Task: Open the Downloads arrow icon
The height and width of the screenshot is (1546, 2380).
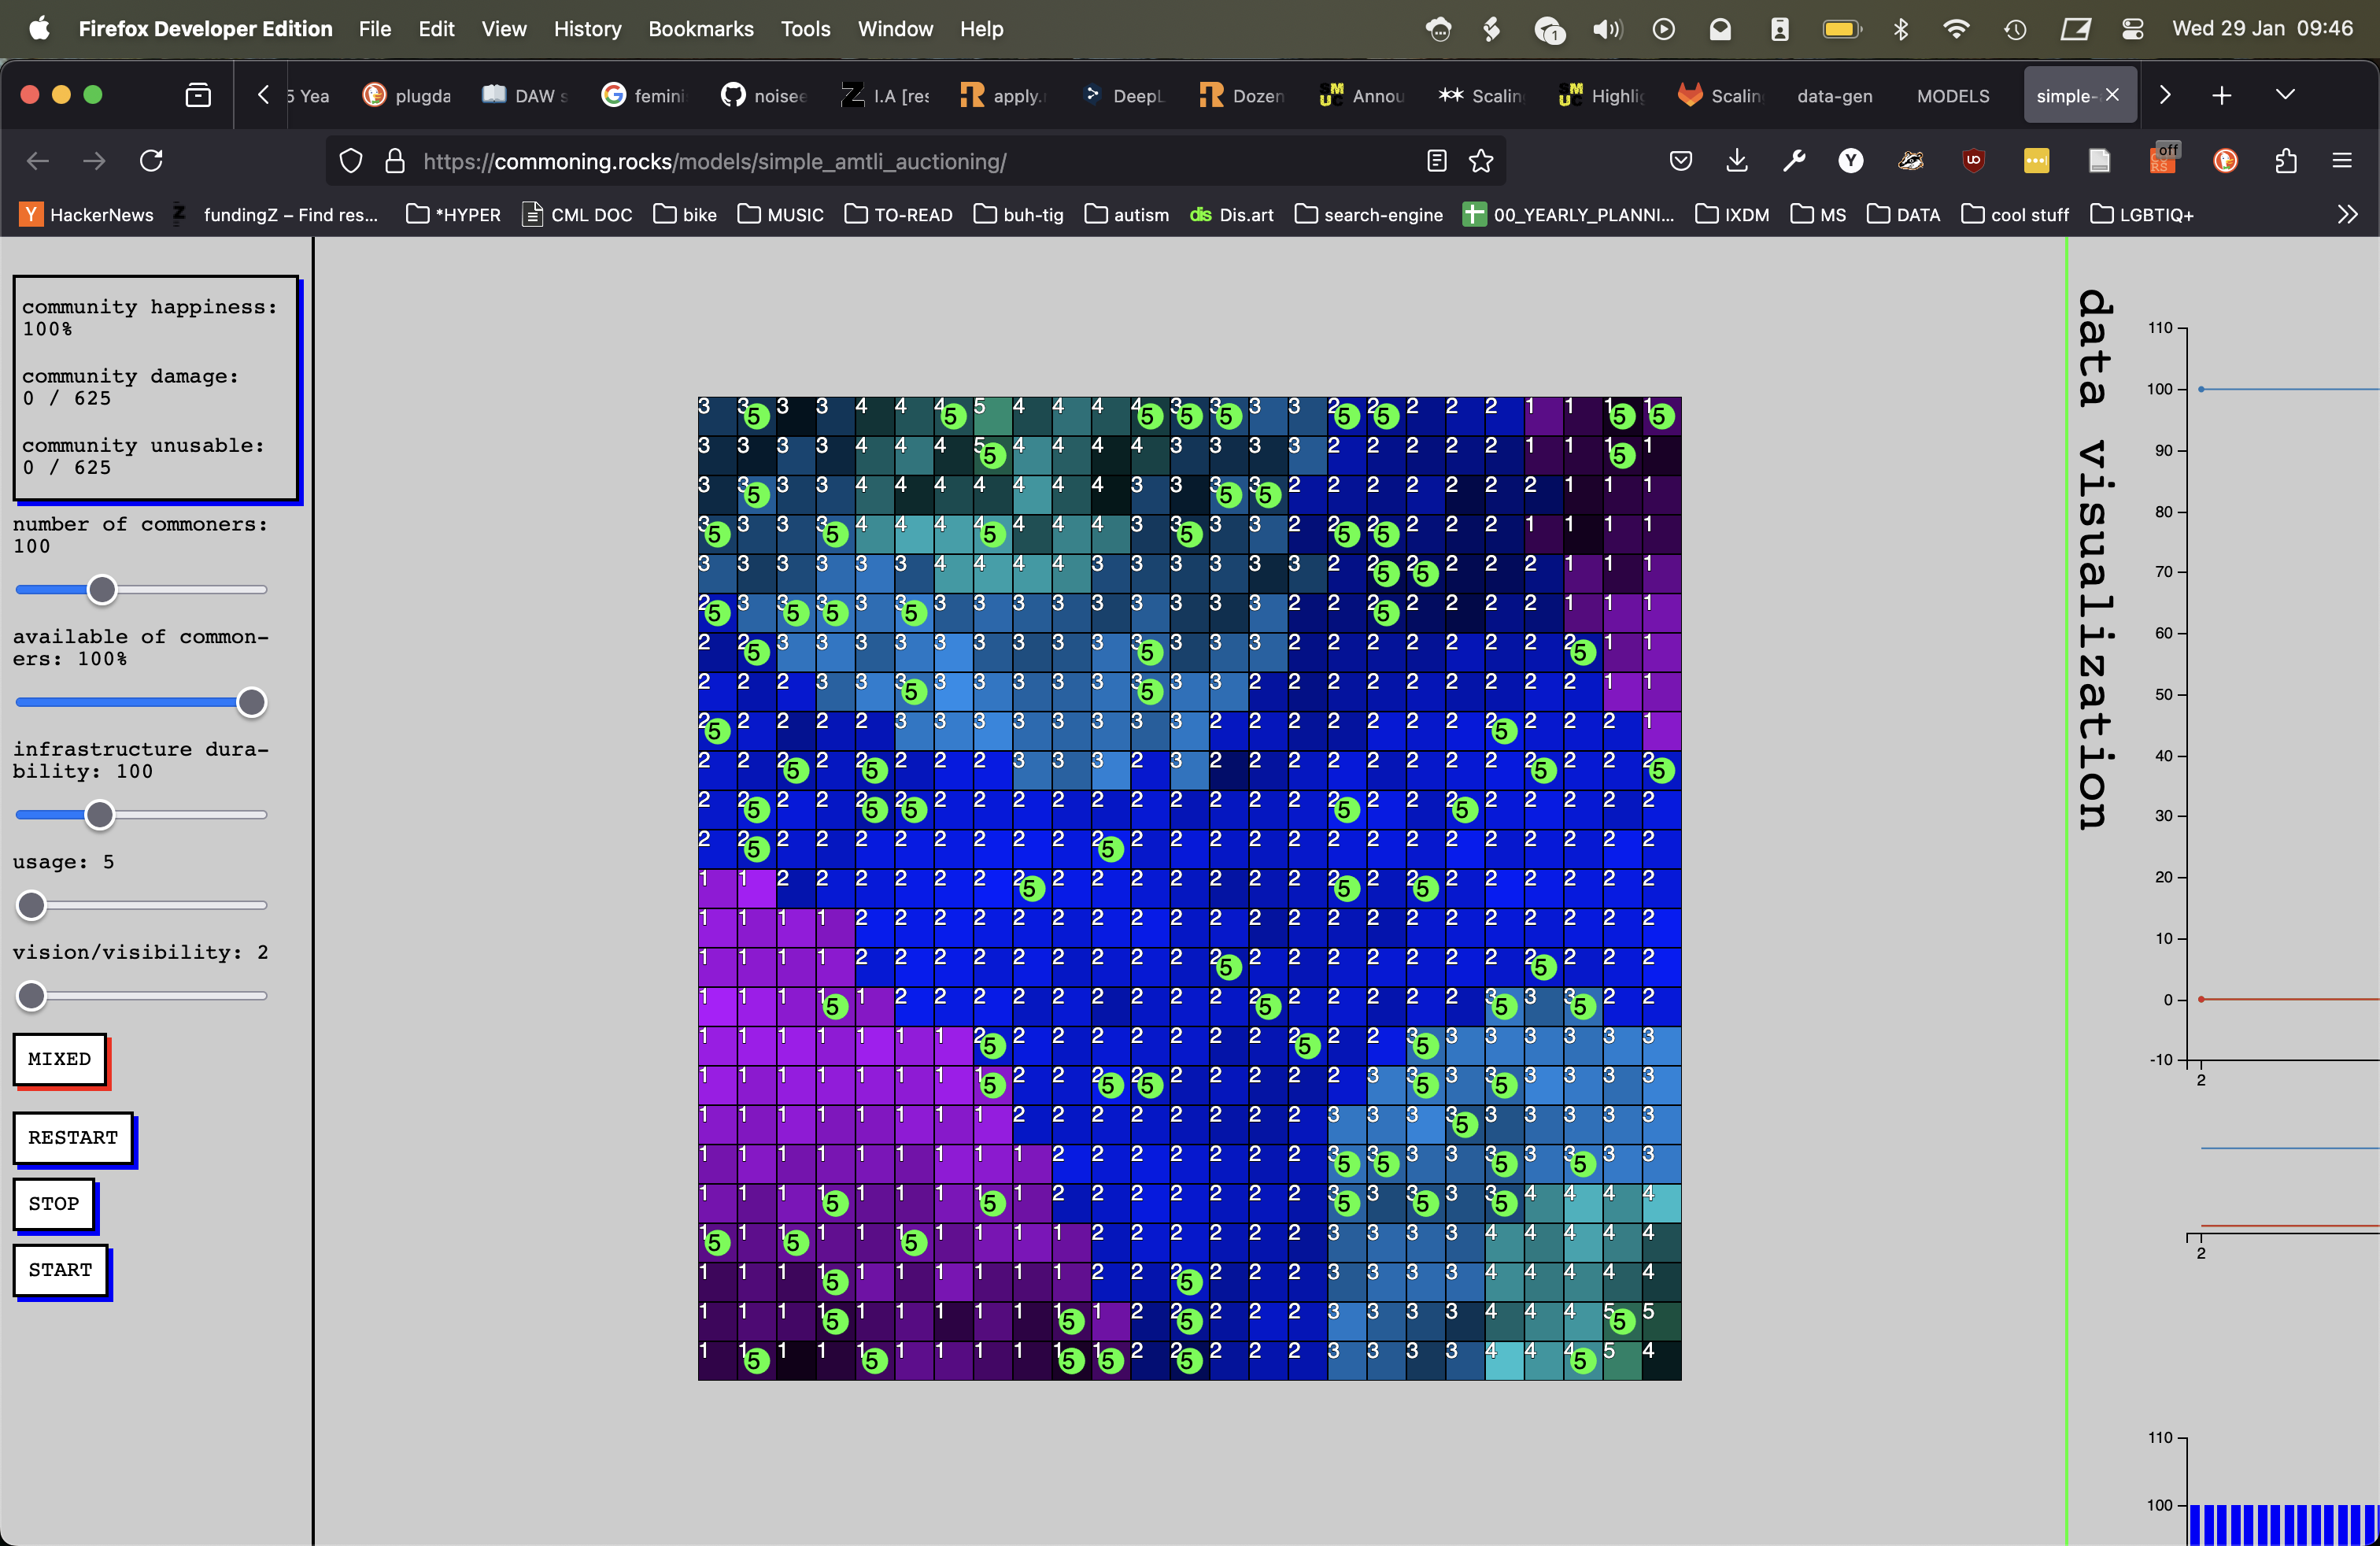Action: coord(1737,161)
